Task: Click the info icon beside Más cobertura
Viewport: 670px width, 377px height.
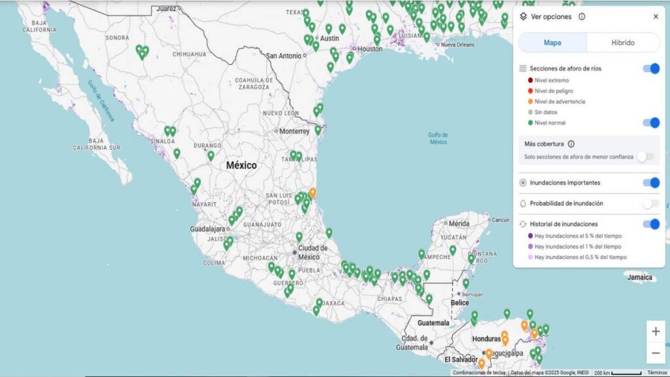Action: coord(571,144)
